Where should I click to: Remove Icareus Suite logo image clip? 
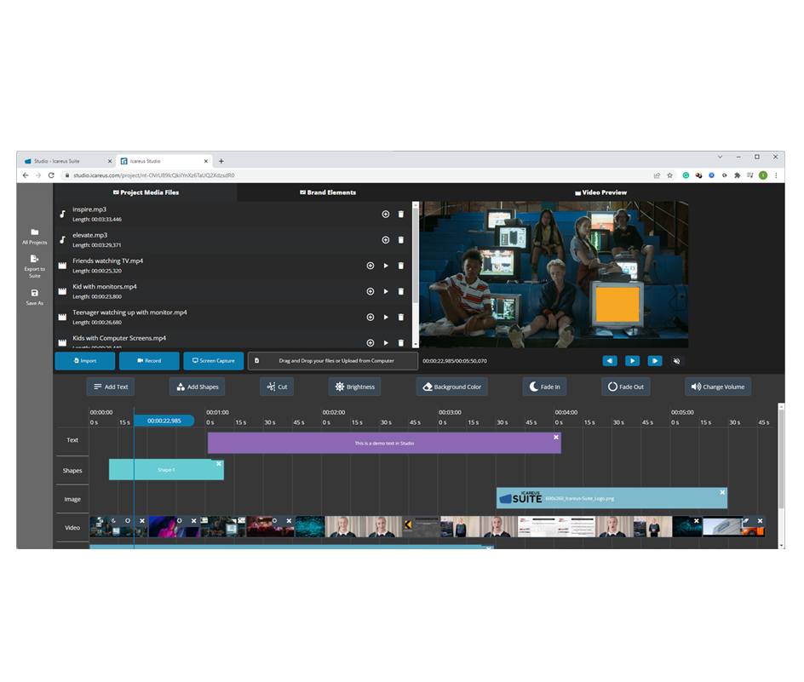click(x=722, y=493)
